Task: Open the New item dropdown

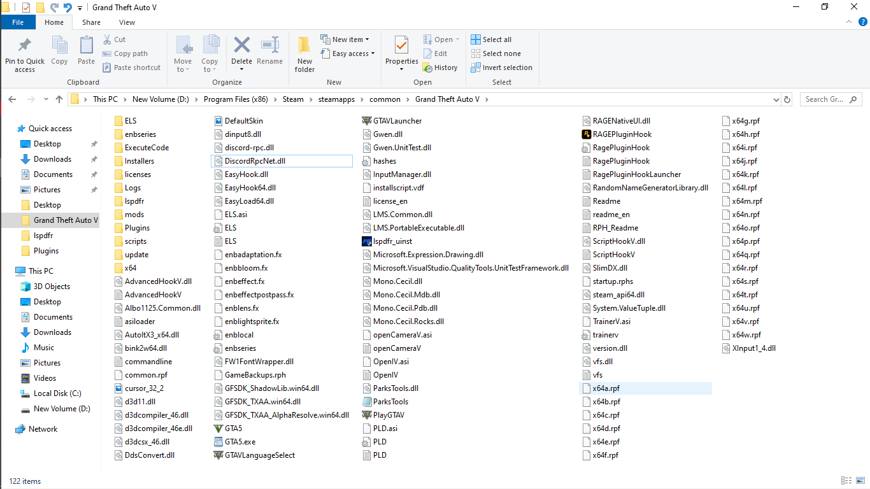Action: coord(345,39)
